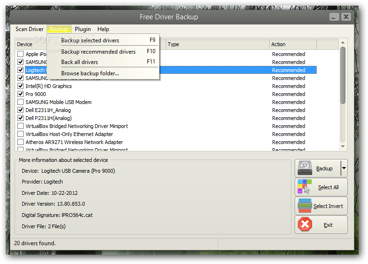Click the list scroll down arrow
The height and width of the screenshot is (264, 368).
pos(343,146)
